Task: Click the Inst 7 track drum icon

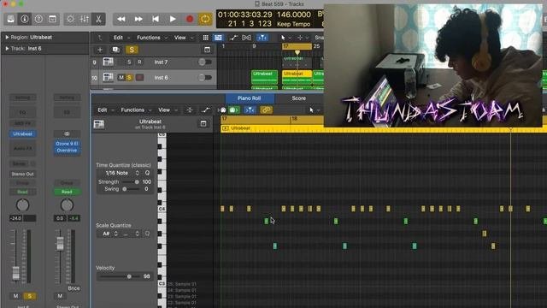Action: tap(109, 62)
